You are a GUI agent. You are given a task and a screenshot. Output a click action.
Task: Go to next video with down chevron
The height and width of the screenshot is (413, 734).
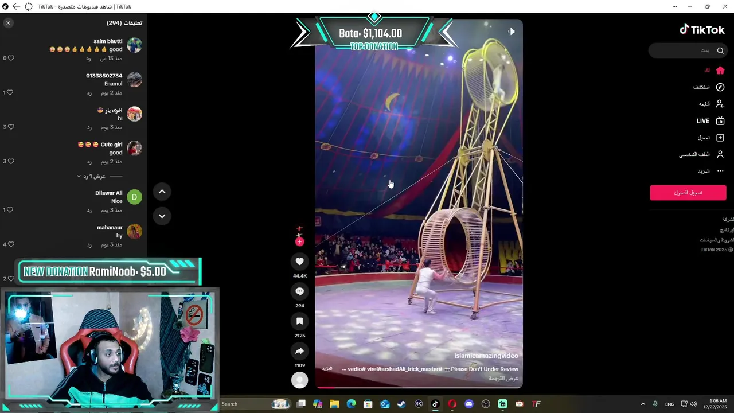(162, 216)
